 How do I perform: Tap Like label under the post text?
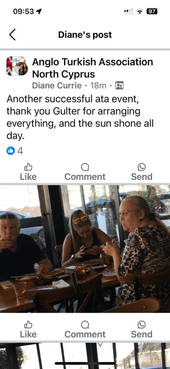pyautogui.click(x=28, y=176)
